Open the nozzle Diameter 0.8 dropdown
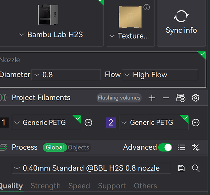The height and width of the screenshot is (195, 210). pos(66,74)
